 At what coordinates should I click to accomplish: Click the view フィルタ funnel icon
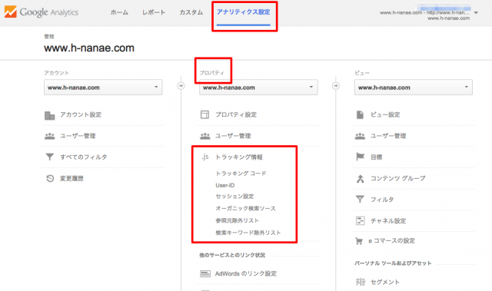pyautogui.click(x=360, y=199)
